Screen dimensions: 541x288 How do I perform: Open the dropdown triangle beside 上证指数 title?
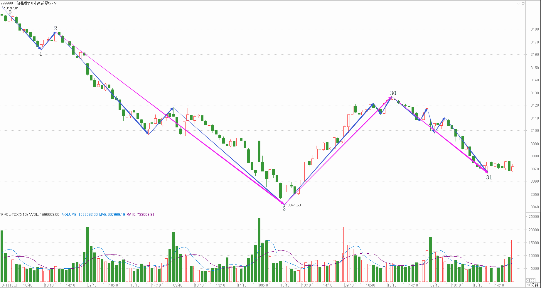[x=55, y=3]
